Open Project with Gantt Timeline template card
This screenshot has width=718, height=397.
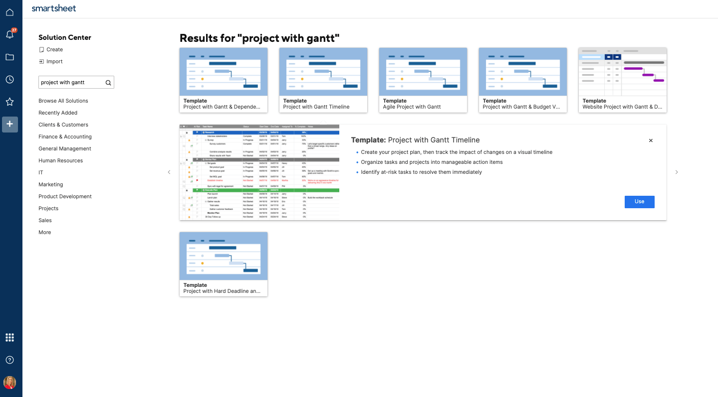tap(323, 80)
